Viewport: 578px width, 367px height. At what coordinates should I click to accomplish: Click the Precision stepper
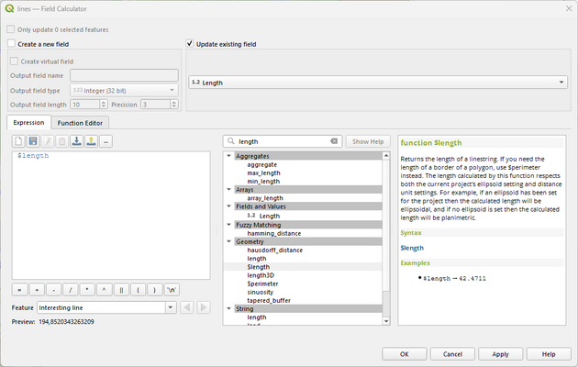(x=174, y=105)
